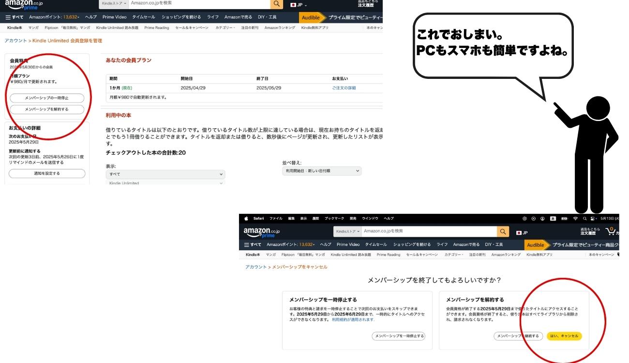The image size is (629, 363).
Task: Open the 表示 すべて filter dropdown
Action: [165, 174]
